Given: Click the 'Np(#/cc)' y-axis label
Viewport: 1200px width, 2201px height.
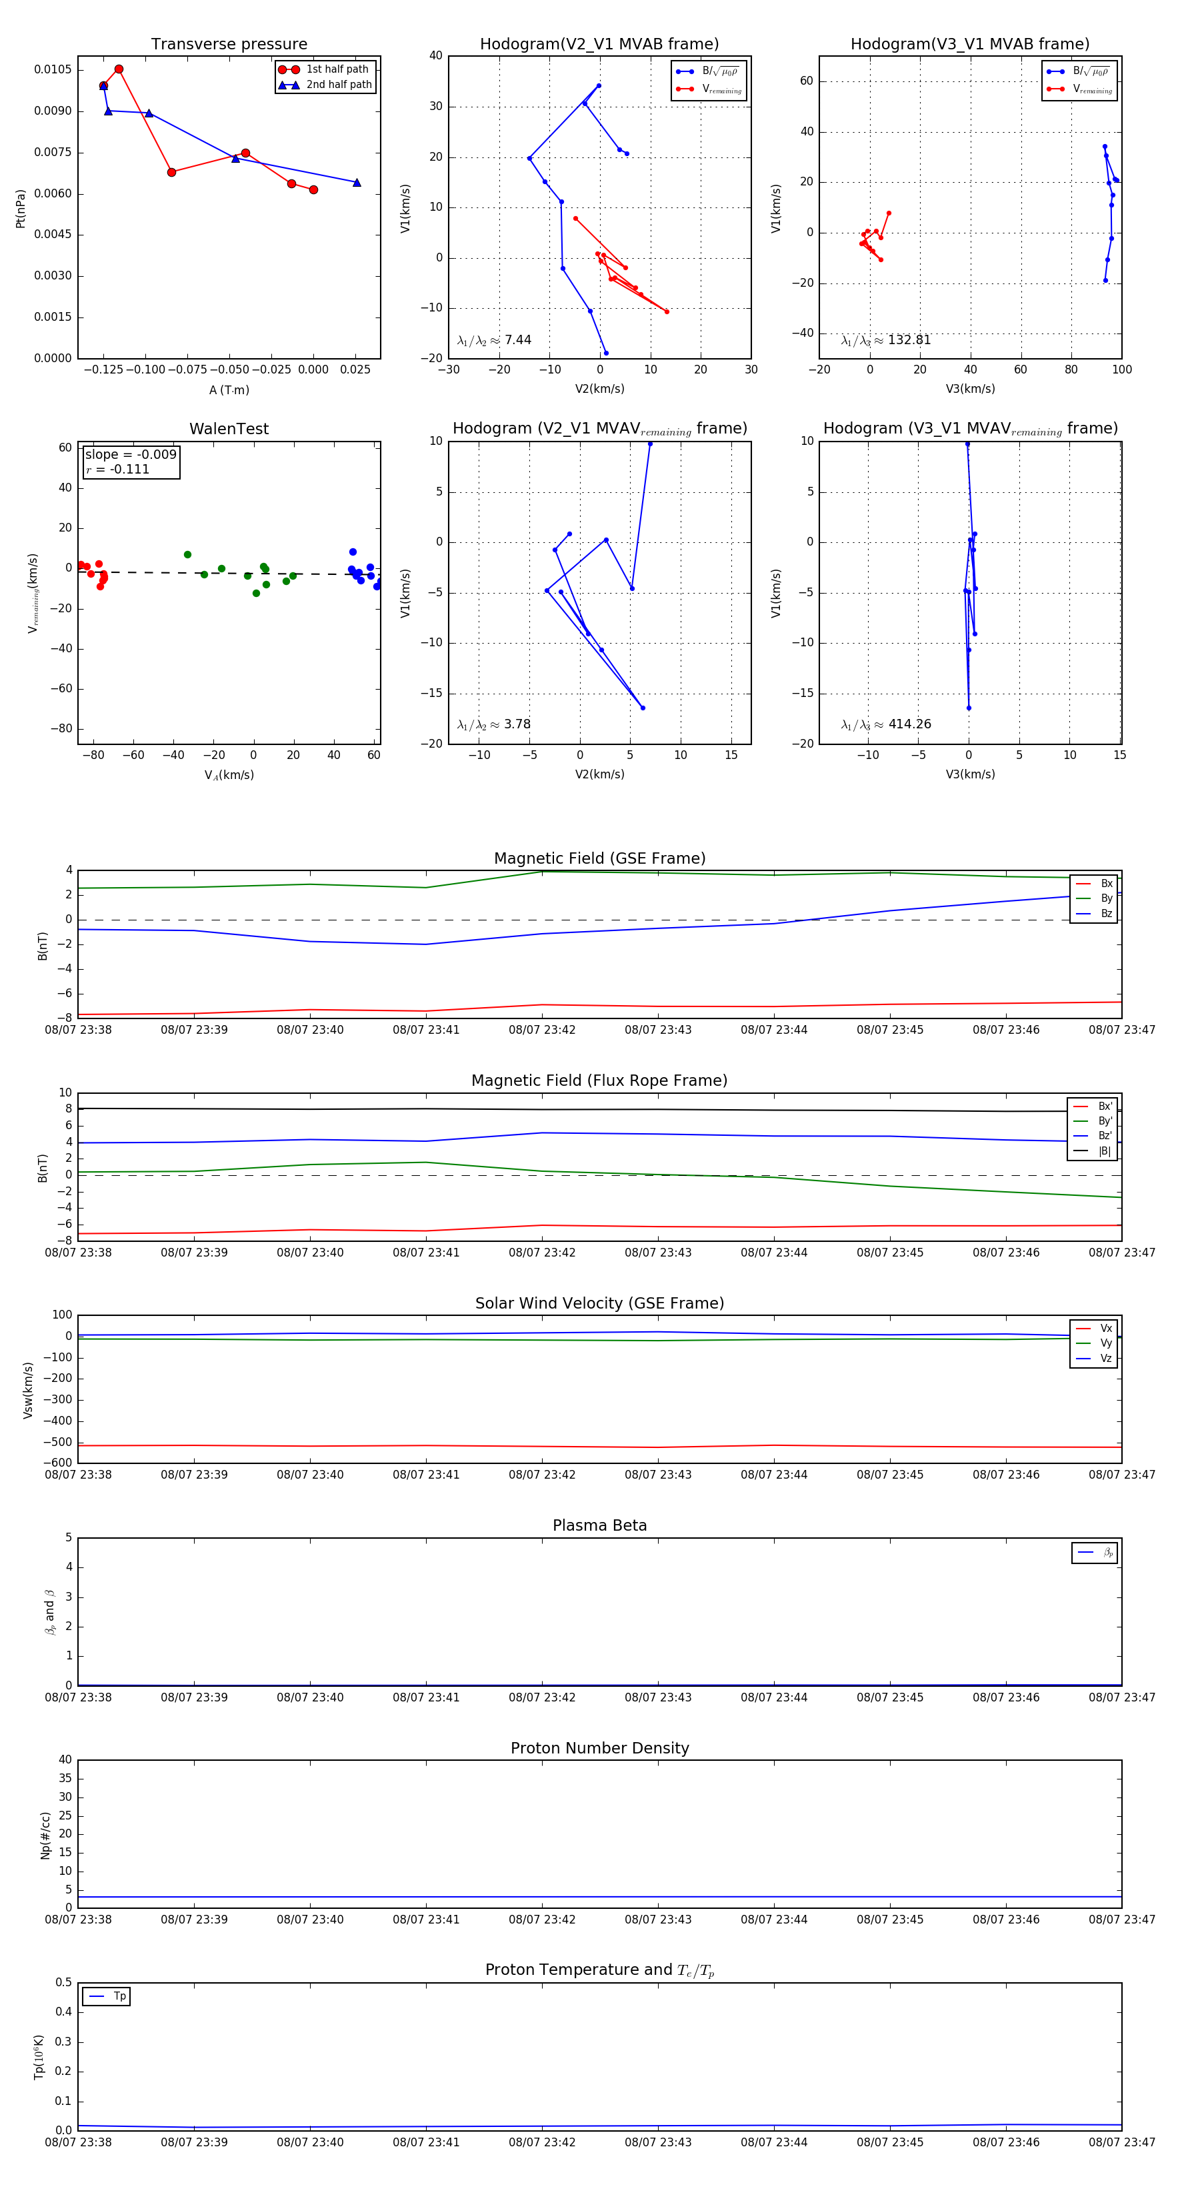Looking at the screenshot, I should [45, 1834].
